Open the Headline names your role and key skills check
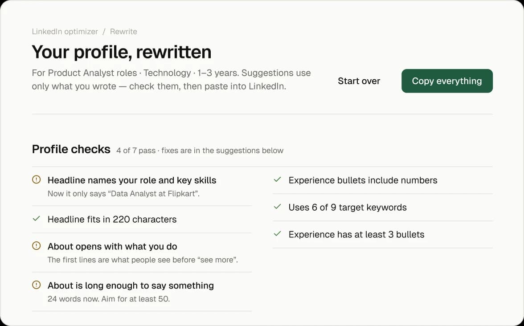The image size is (524, 326). pyautogui.click(x=142, y=186)
